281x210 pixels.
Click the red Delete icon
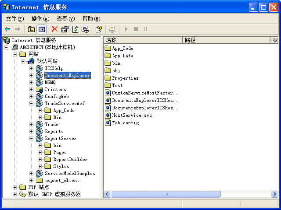[x=54, y=29]
